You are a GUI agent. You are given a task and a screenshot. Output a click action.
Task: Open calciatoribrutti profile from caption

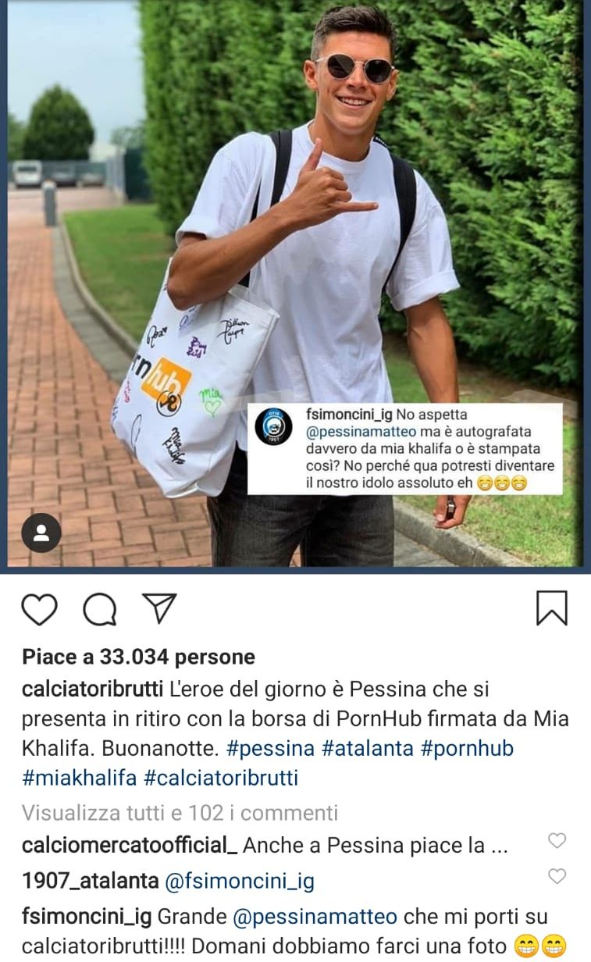tap(92, 691)
